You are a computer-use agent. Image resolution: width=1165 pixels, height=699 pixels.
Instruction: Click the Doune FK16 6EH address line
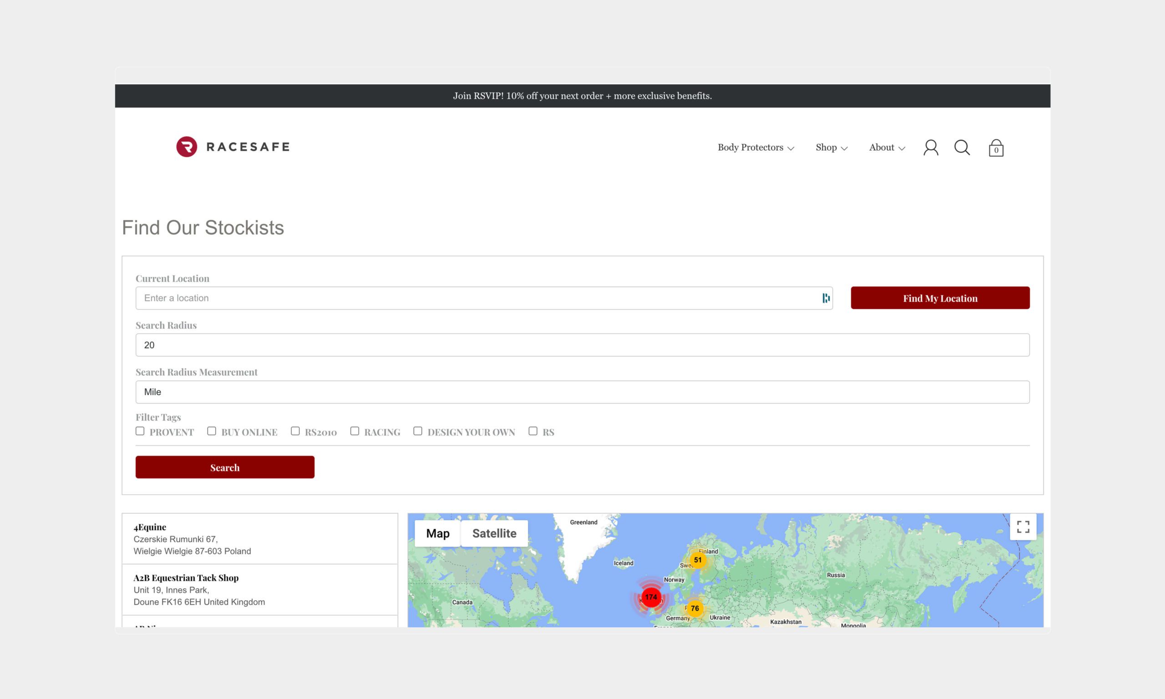[x=199, y=602]
